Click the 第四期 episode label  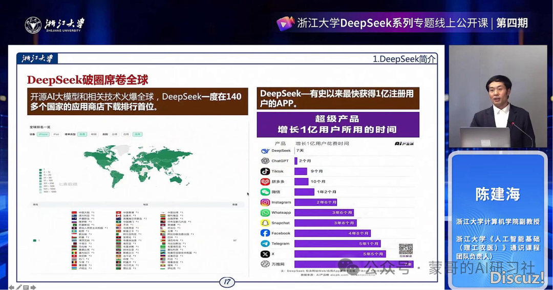pos(512,23)
